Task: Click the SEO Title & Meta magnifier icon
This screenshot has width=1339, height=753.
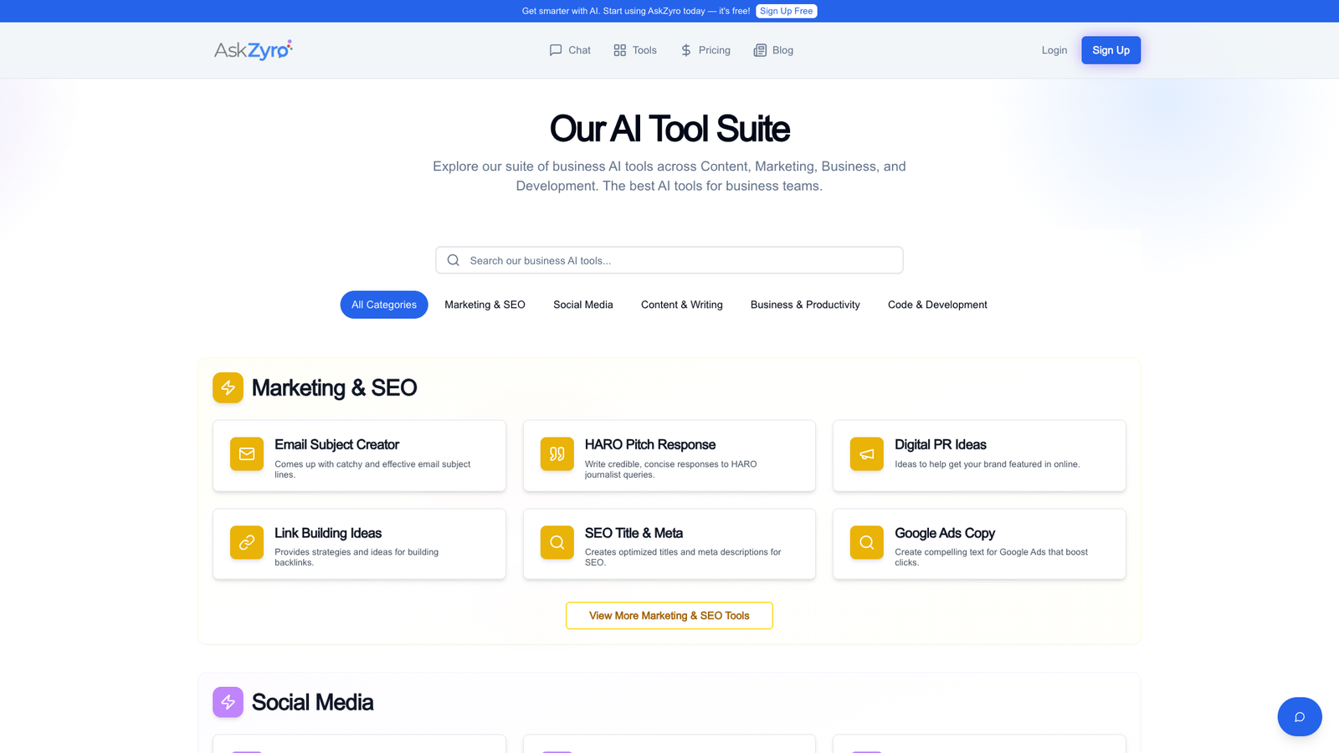Action: (x=557, y=542)
